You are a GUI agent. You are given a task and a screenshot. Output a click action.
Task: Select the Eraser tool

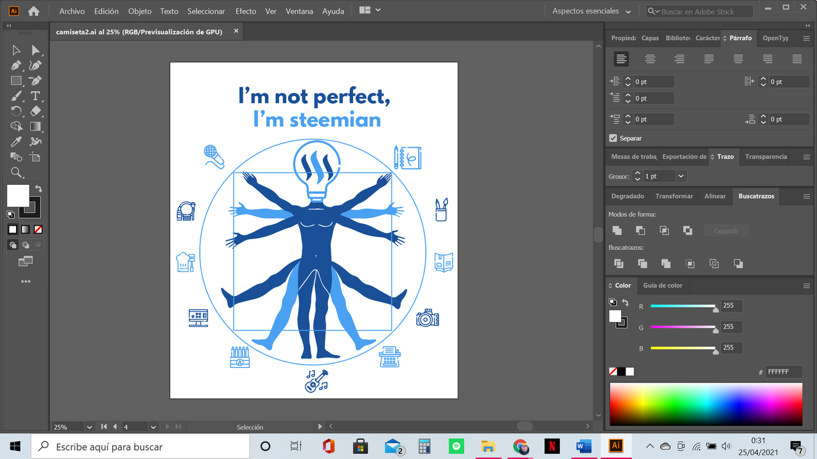point(36,112)
